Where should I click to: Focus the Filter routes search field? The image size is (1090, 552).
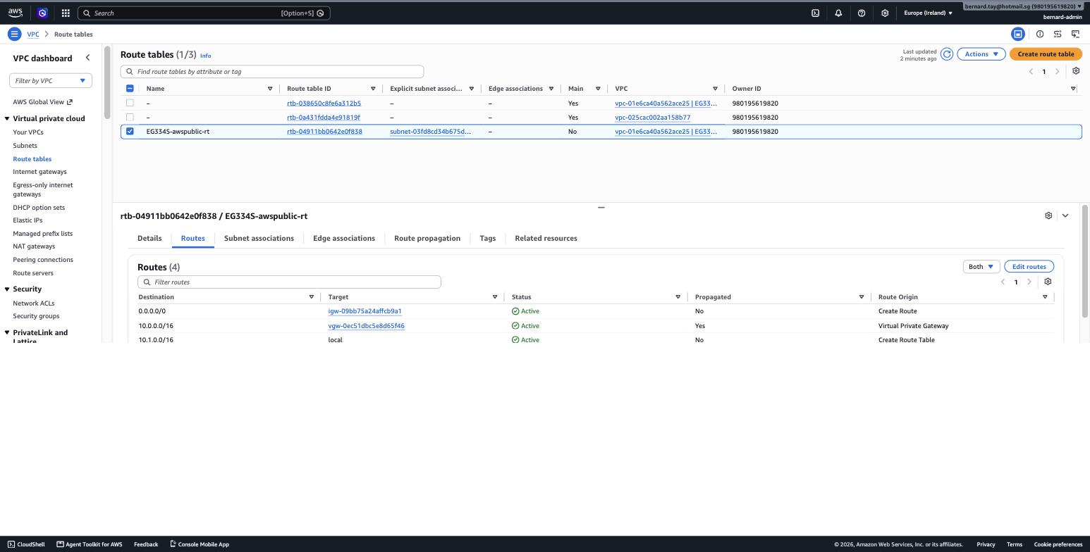coord(289,282)
